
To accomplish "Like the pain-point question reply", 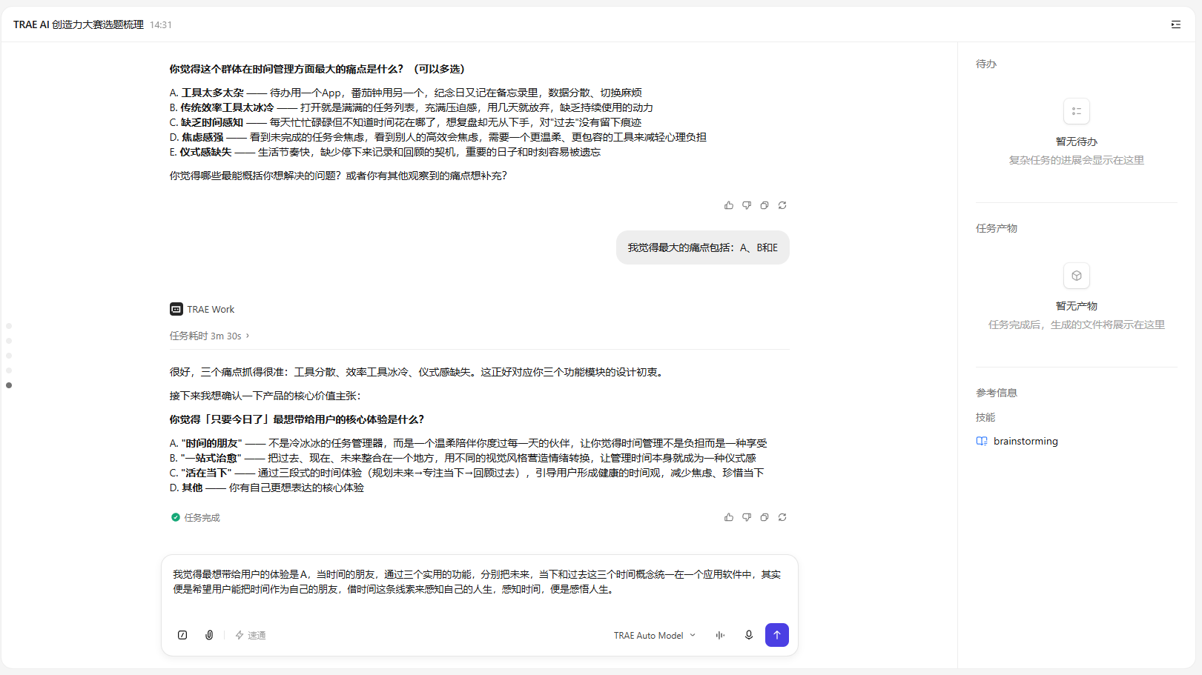I will pyautogui.click(x=729, y=205).
